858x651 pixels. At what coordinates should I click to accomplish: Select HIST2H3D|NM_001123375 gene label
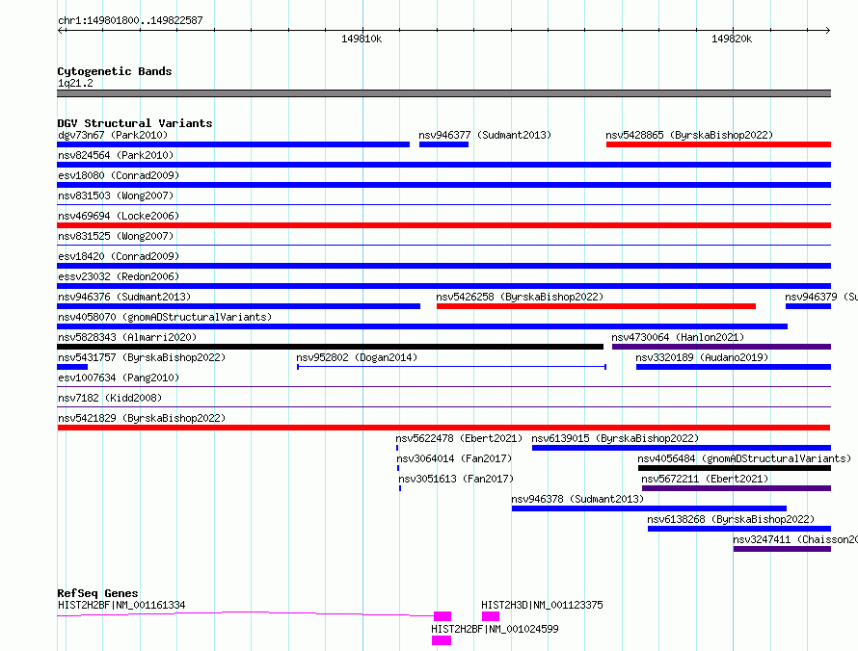pos(542,605)
